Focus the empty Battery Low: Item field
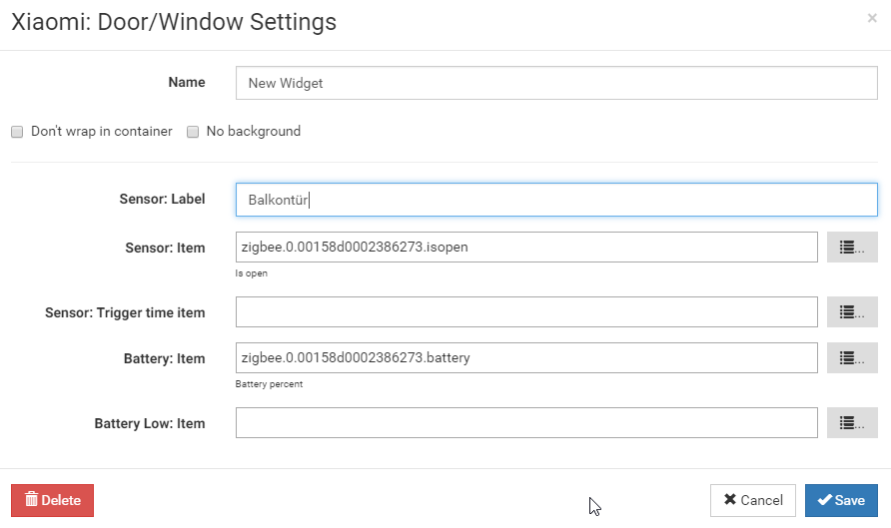The image size is (891, 528). [x=526, y=423]
